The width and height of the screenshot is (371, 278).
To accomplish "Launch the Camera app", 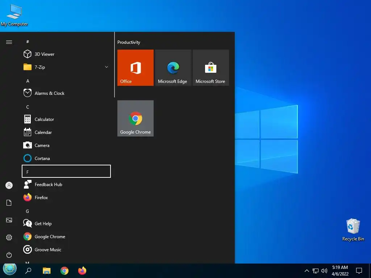I will click(66, 146).
